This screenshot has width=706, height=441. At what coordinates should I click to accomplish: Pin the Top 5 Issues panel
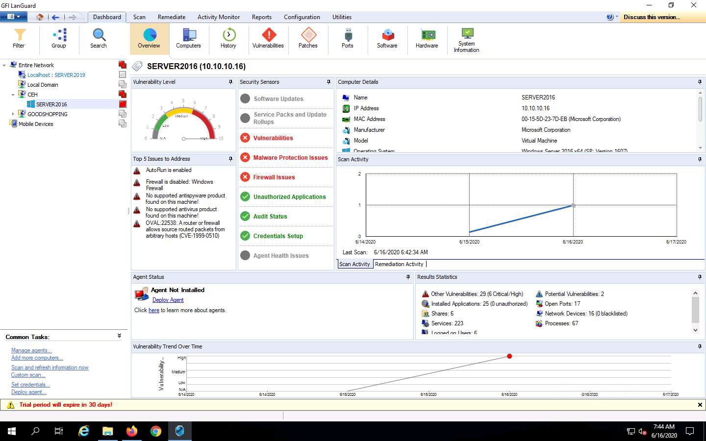[x=230, y=159]
